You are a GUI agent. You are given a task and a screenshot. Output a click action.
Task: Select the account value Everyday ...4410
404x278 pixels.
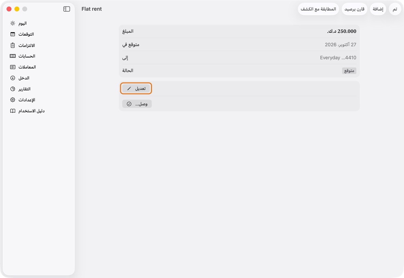[338, 58]
